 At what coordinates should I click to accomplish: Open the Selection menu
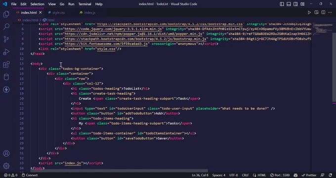click(37, 4)
